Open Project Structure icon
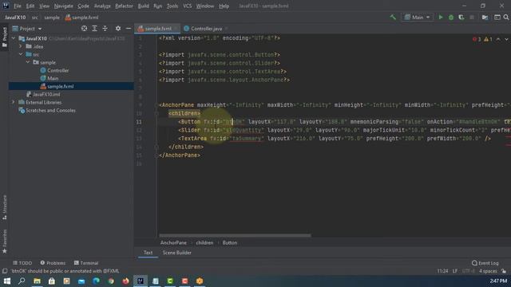 tap(485, 18)
